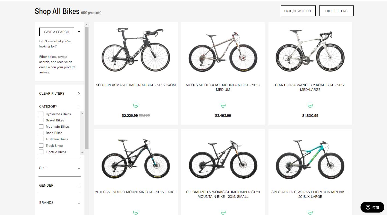This screenshot has width=387, height=215.
Task: Click the CPO badge under Moots Mooto X RSL
Action: [223, 106]
